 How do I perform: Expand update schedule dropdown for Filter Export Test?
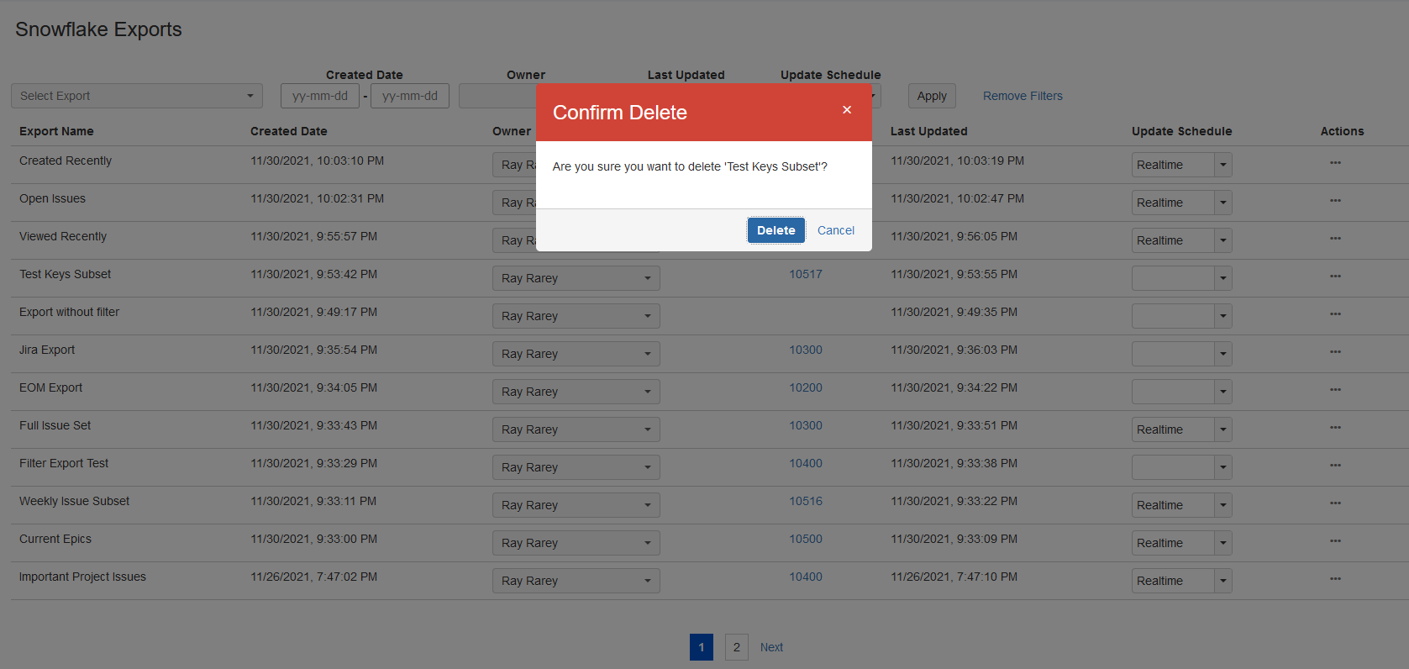point(1222,467)
